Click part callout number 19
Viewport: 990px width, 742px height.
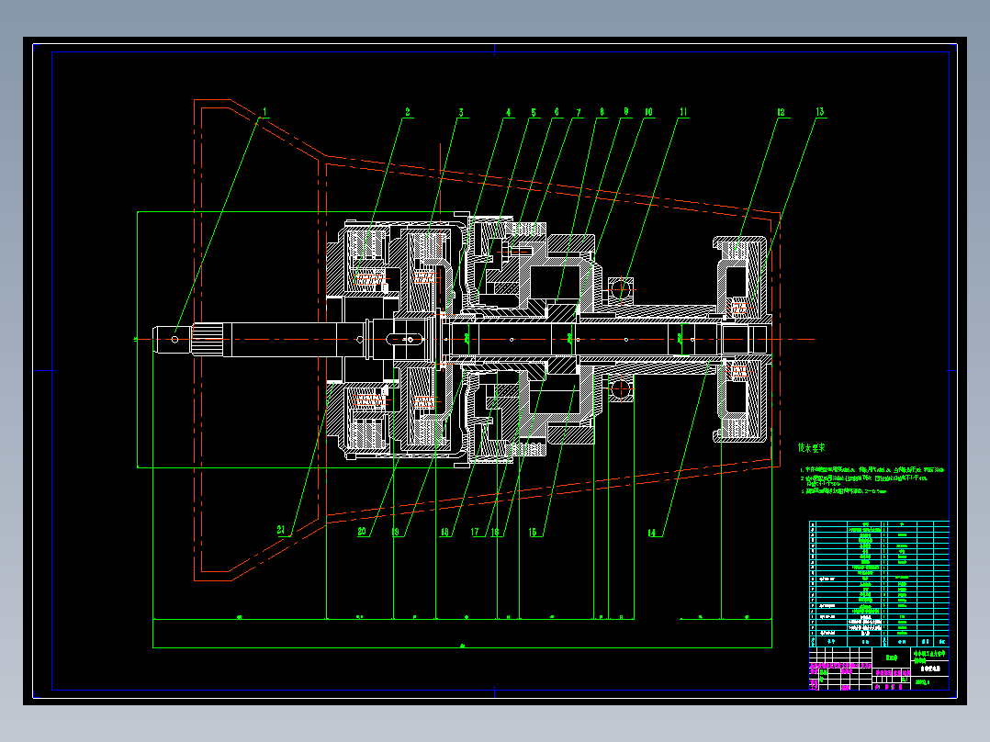click(397, 533)
